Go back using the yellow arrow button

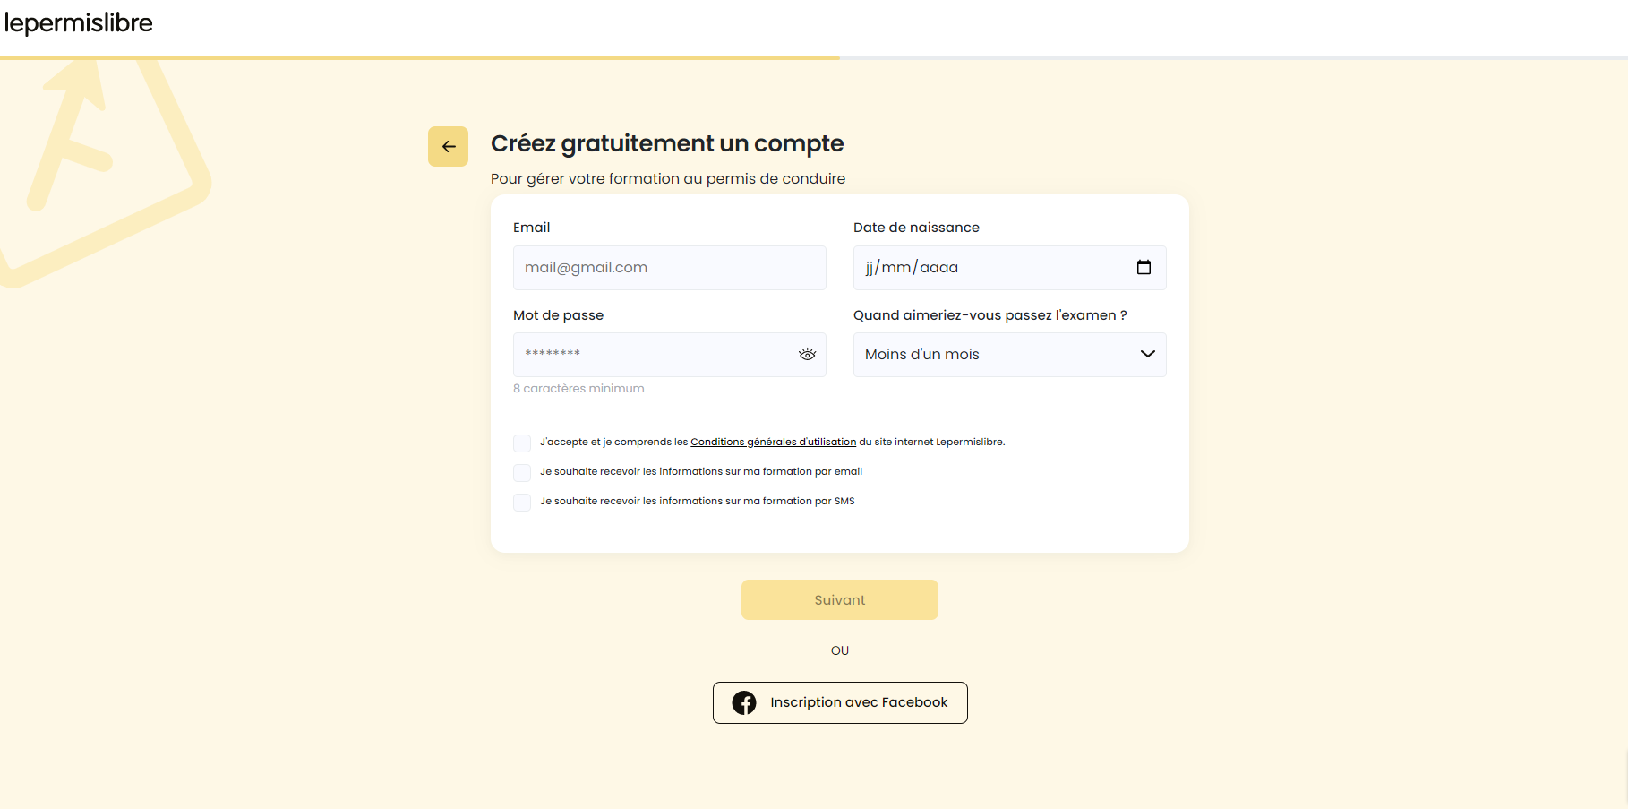click(x=448, y=146)
